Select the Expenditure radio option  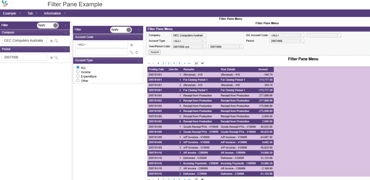(78, 76)
